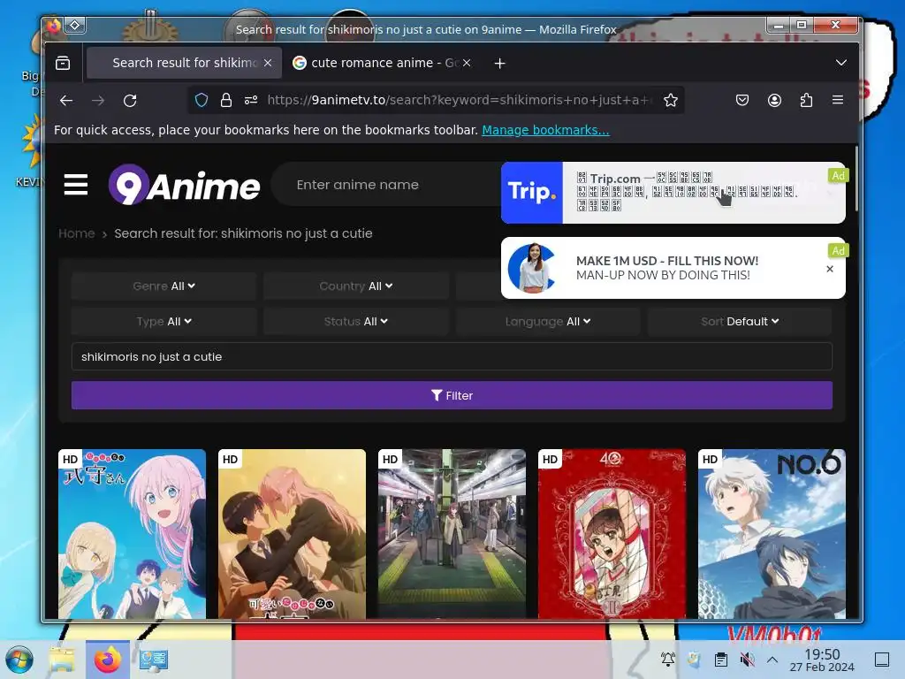Screen dimensions: 905x679
Task: Open the NO.6 anime poster
Action: point(772,534)
